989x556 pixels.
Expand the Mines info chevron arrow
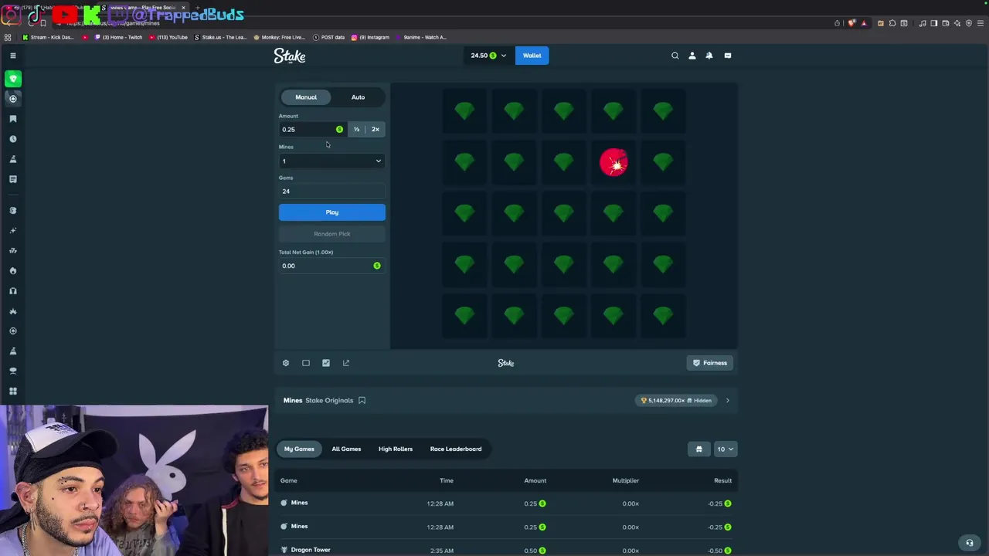coord(727,401)
